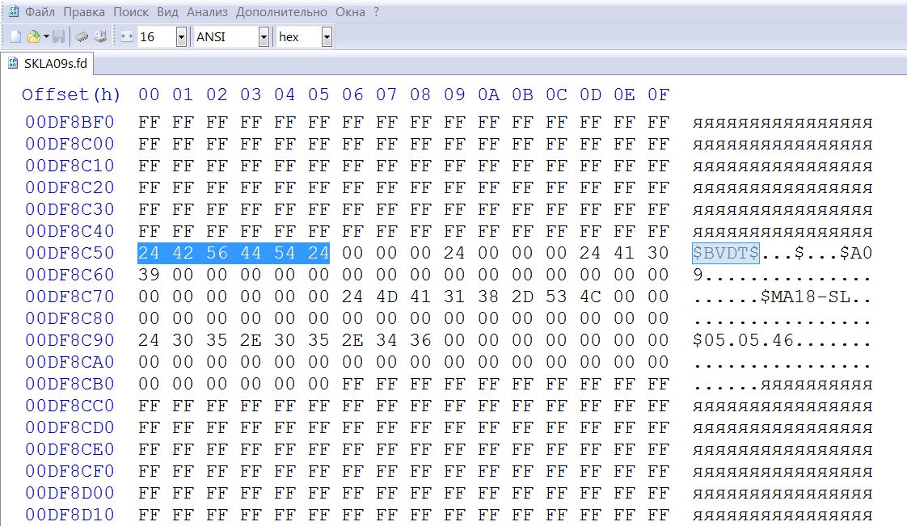Click the bytes-per-row width icon
Image resolution: width=907 pixels, height=526 pixels.
coord(127,37)
